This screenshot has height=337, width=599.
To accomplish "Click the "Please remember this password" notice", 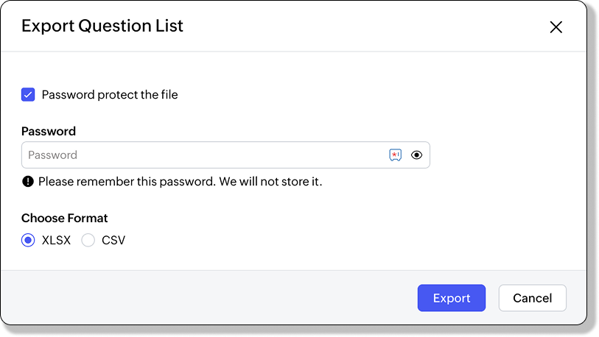I will (127, 181).
